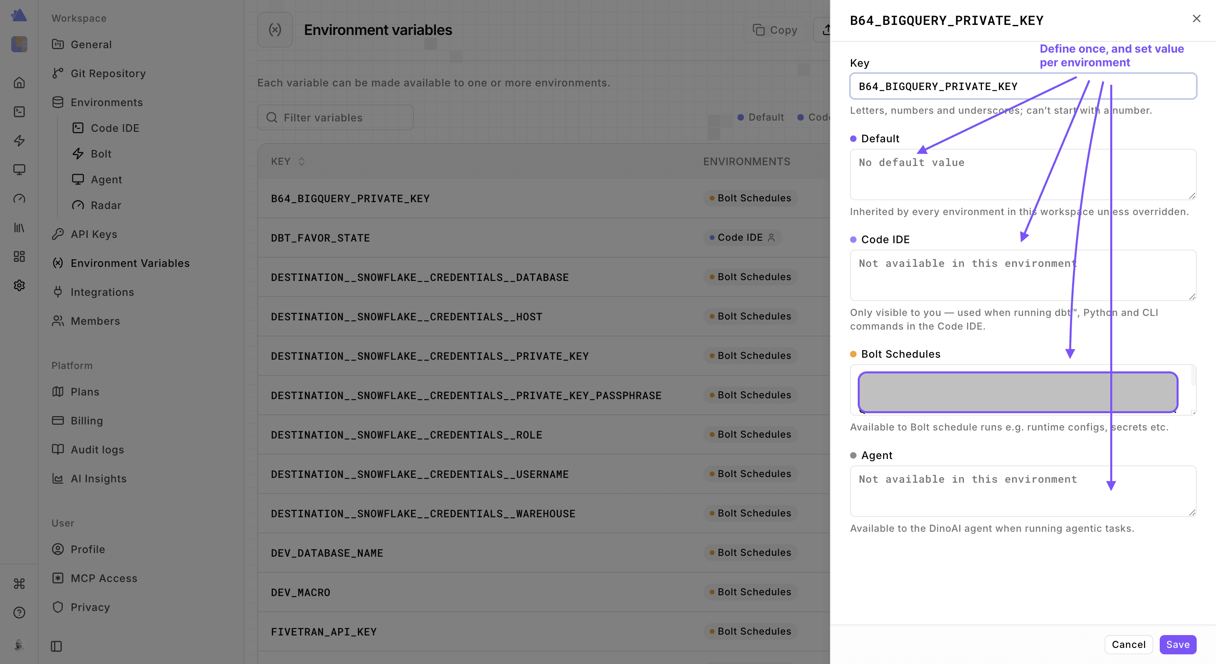Click the Filter variables search field
Screen dimensions: 1216x664
pyautogui.click(x=335, y=117)
